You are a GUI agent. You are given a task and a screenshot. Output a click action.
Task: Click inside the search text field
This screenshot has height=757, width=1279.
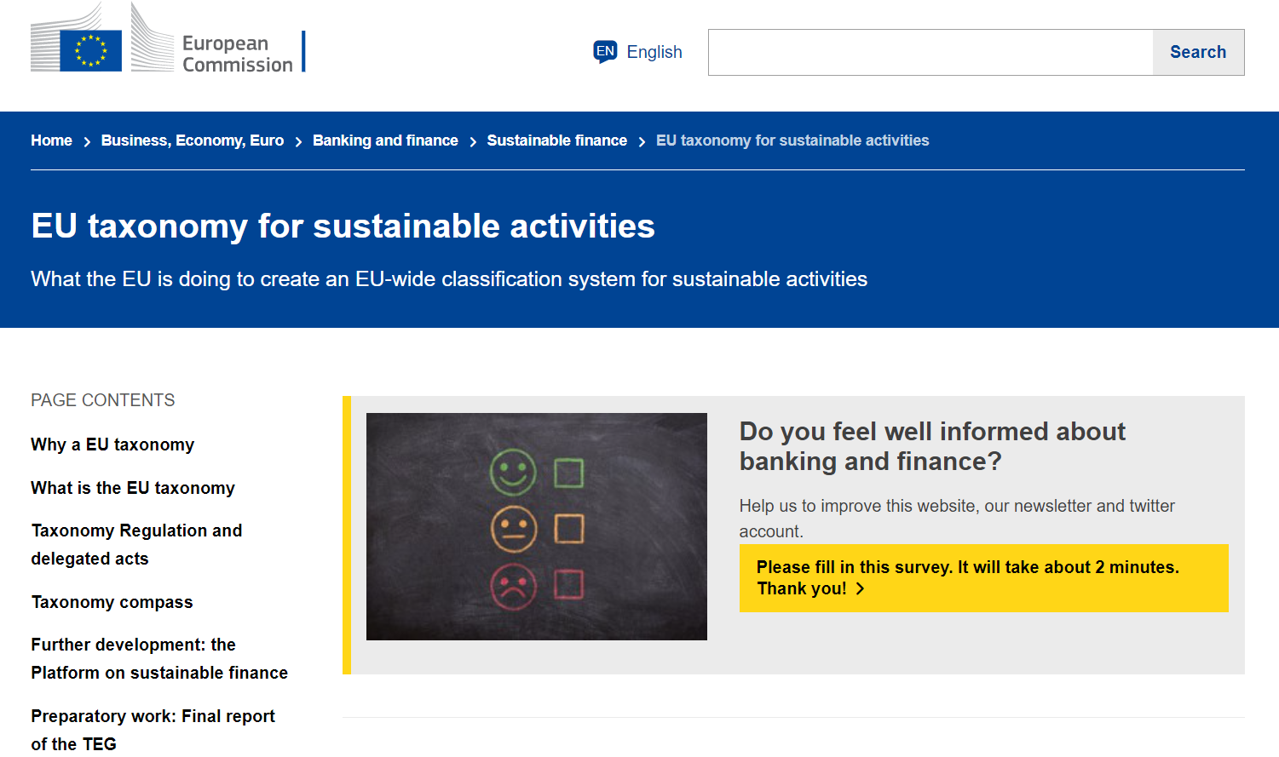pyautogui.click(x=930, y=52)
